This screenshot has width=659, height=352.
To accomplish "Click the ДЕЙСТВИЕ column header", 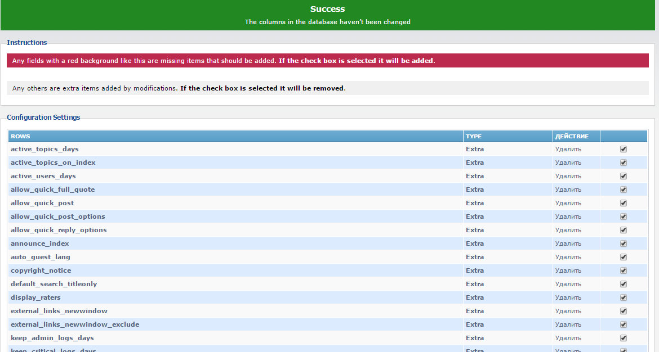I will click(572, 136).
